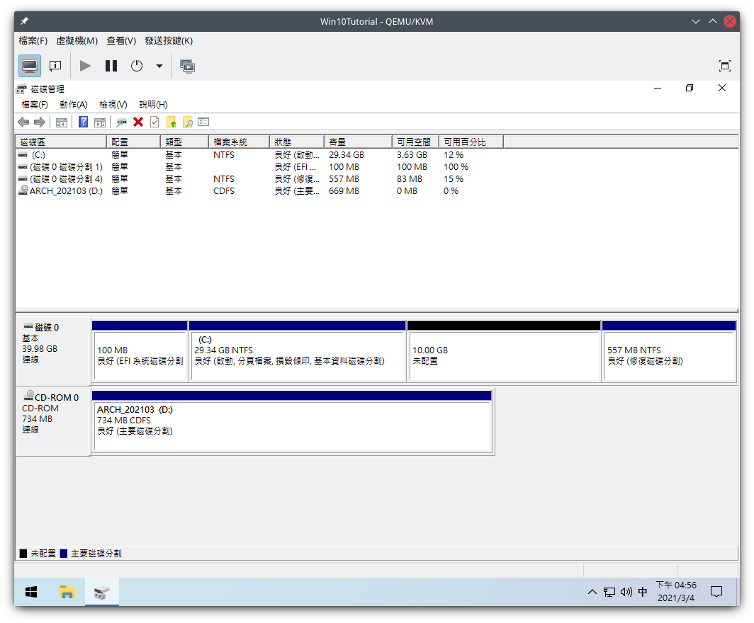Viewport: 754px width, 623px height.
Task: Open the VM snapshots manager icon
Action: click(187, 66)
